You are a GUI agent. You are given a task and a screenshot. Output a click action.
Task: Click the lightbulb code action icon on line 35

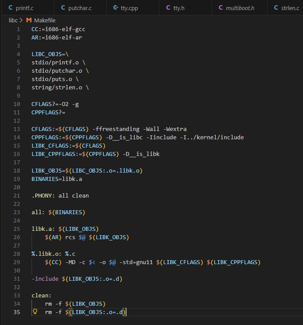[35, 311]
